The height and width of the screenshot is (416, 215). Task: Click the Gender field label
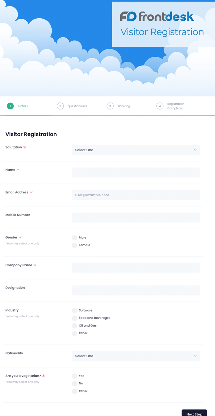click(11, 237)
